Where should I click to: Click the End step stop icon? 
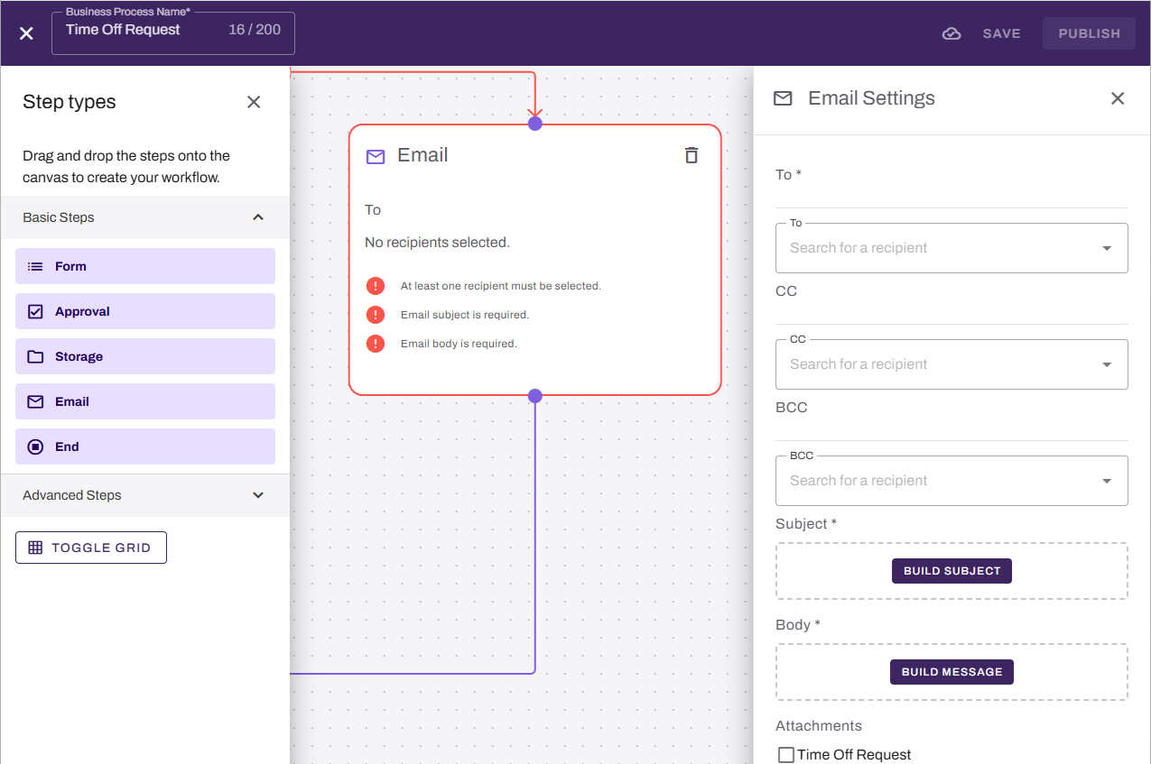point(35,446)
